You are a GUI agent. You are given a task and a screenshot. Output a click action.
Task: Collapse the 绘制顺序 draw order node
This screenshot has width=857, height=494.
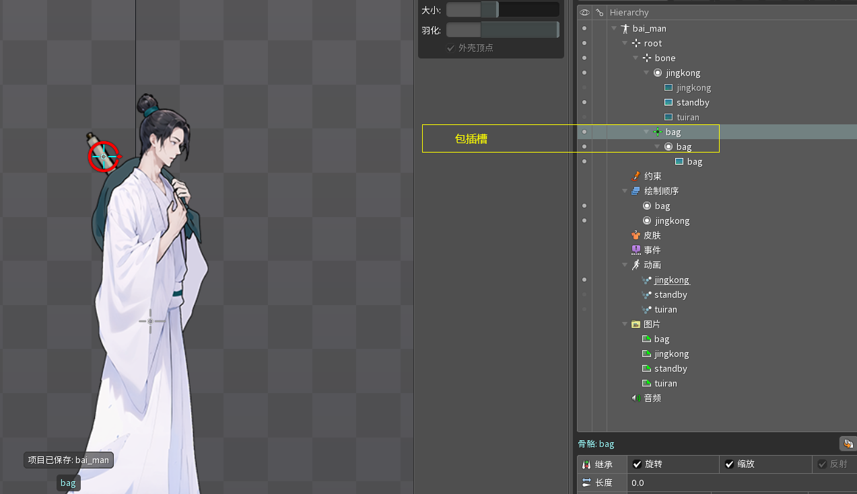point(625,191)
